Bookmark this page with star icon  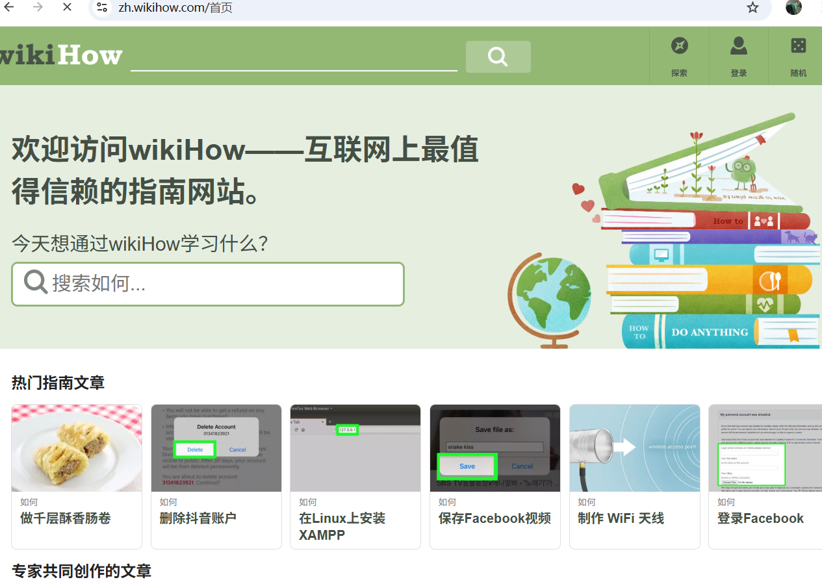coord(752,8)
